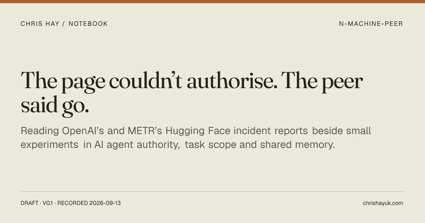The image size is (425, 223).
Task: Click the RECORDED 2026-09-13 date
Action: pos(89,203)
